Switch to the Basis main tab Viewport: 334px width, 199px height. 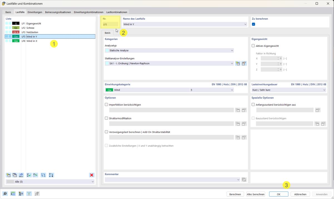(8, 12)
